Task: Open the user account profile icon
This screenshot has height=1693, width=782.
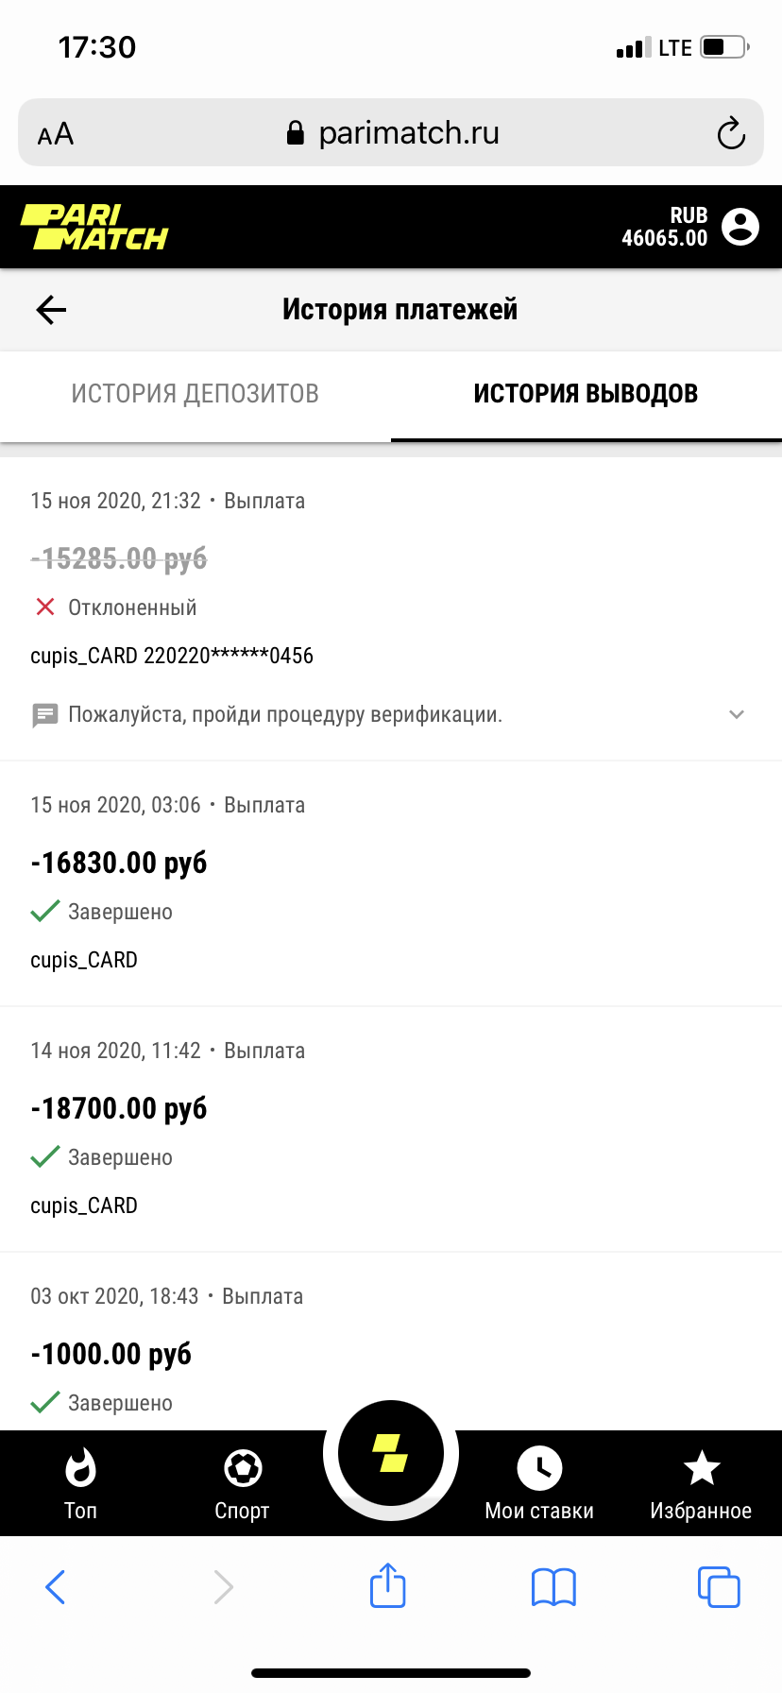Action: click(x=739, y=227)
